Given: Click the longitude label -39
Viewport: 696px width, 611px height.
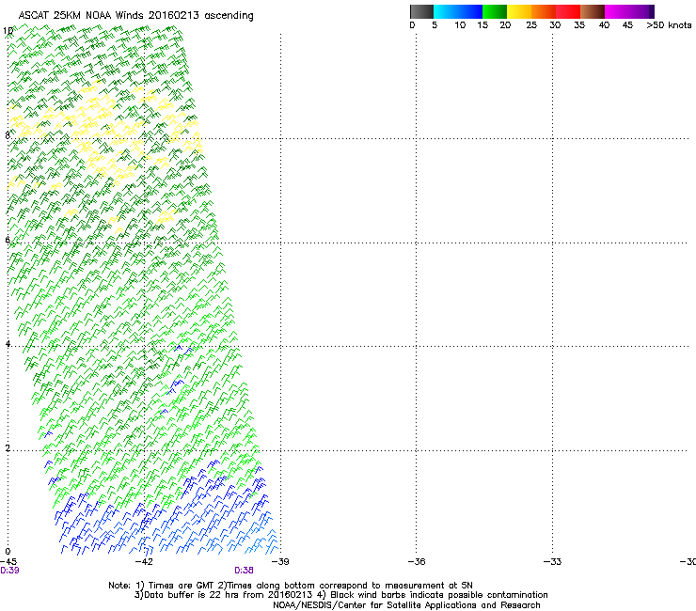Looking at the screenshot, I should click(280, 562).
